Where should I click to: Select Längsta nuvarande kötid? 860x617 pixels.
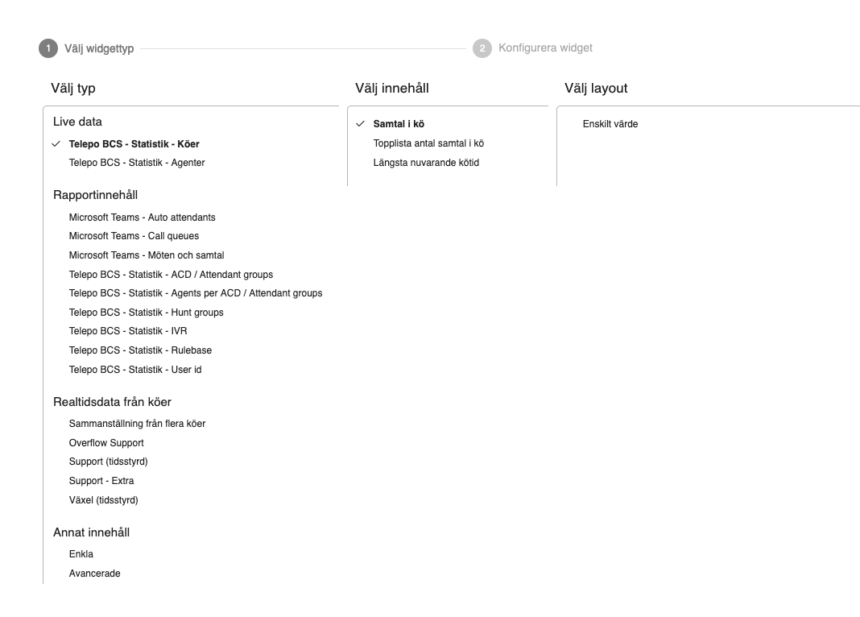pos(426,163)
